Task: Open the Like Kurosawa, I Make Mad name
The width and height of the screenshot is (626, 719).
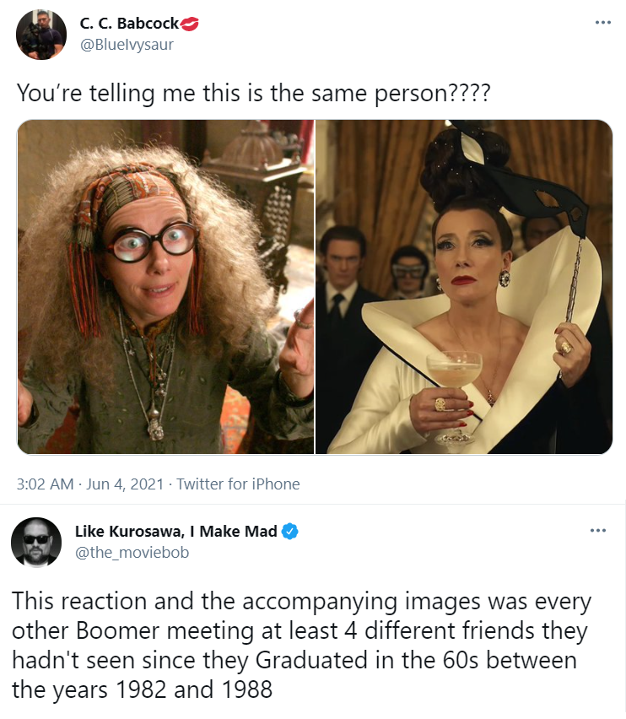Action: tap(176, 531)
